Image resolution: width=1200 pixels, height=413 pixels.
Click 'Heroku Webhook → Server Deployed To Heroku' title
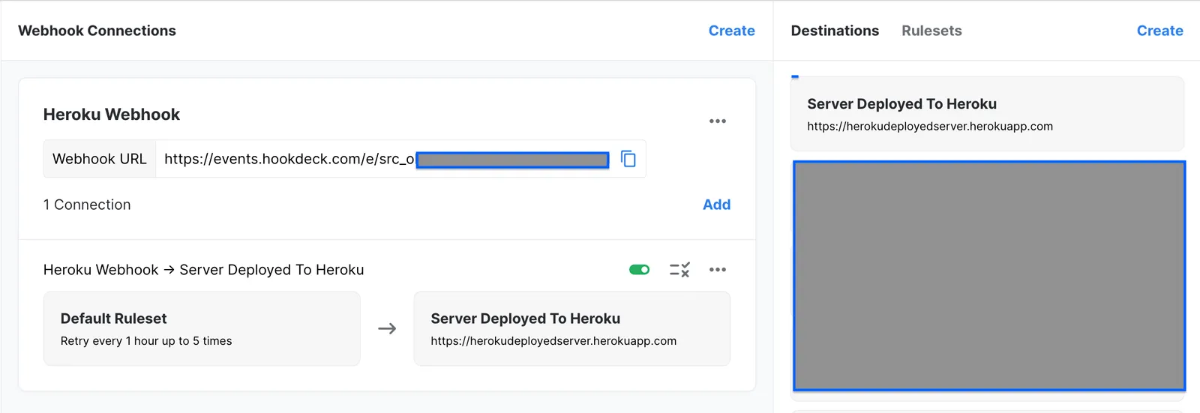click(203, 270)
